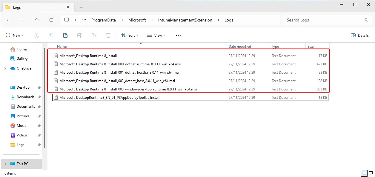Click the This PC monitor icon in address bar
375x177 pixels.
click(x=67, y=20)
